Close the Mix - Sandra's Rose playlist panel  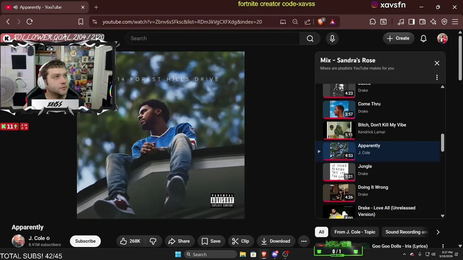[437, 63]
